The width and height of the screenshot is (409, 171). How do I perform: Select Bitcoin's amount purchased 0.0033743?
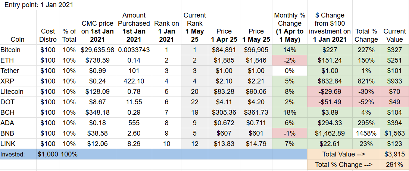134,50
